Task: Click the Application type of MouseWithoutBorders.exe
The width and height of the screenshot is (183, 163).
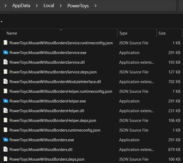Action: (129, 140)
